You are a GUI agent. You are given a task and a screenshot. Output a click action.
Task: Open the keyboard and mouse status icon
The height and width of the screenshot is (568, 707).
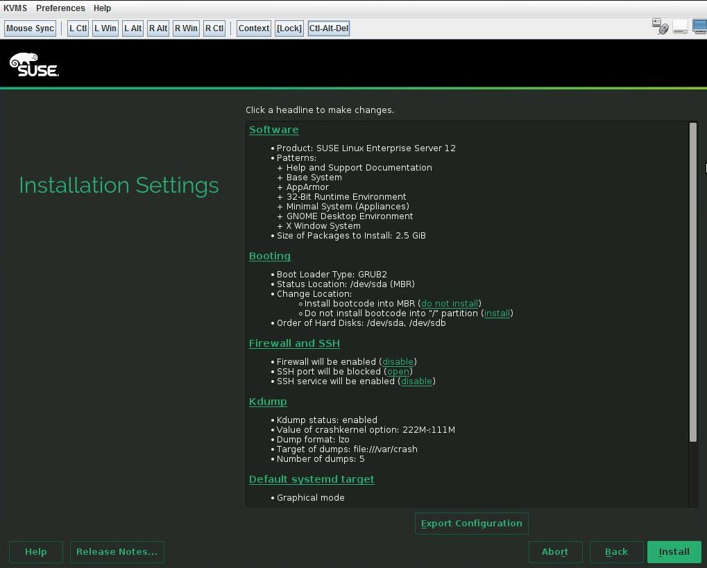click(660, 26)
